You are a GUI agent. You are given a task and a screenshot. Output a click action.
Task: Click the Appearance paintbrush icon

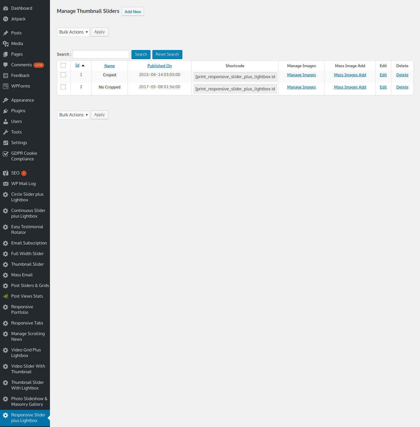(x=6, y=100)
